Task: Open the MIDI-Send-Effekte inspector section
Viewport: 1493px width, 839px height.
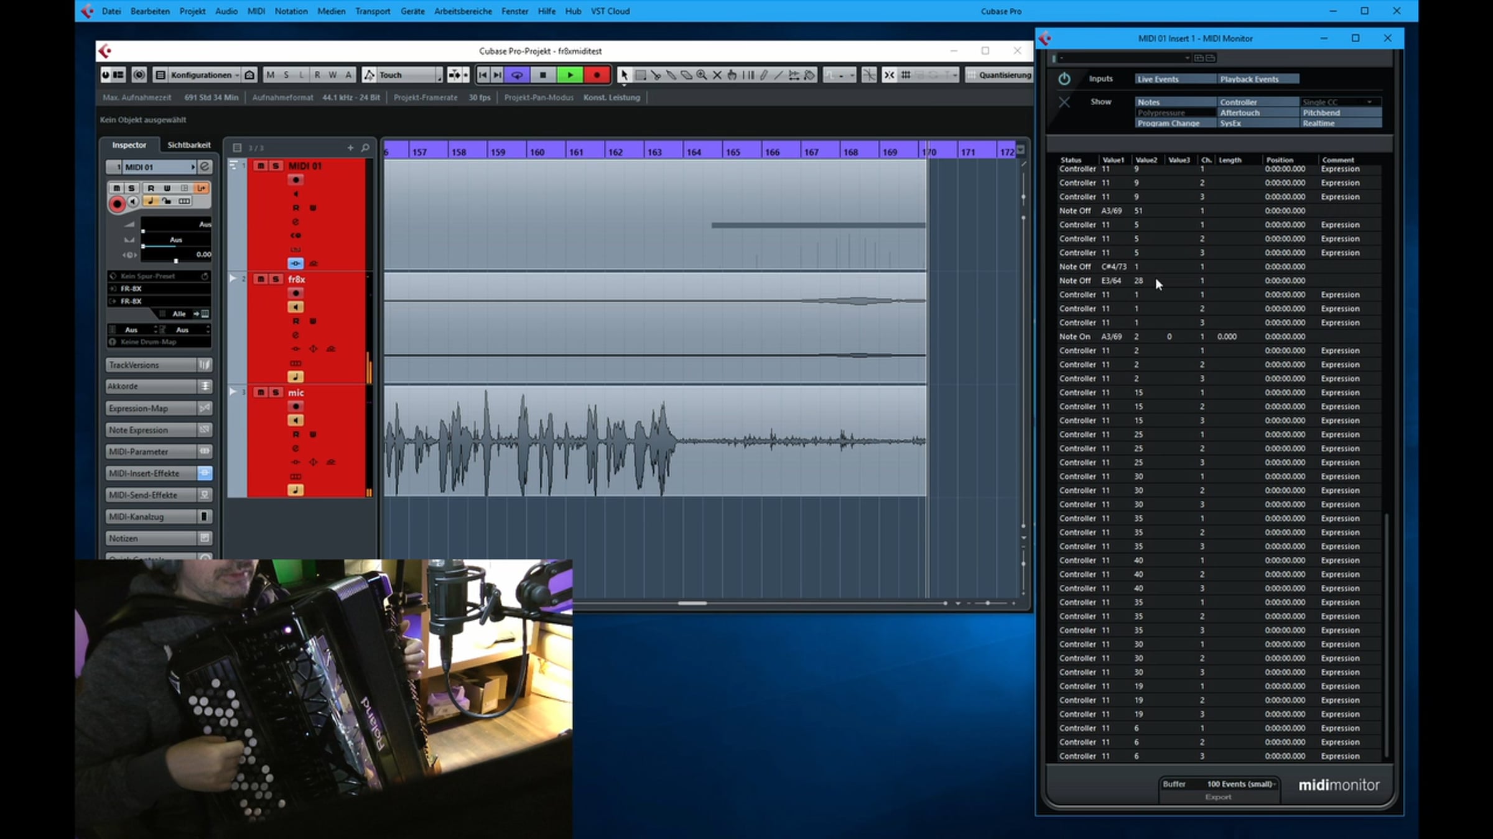Action: coord(151,495)
